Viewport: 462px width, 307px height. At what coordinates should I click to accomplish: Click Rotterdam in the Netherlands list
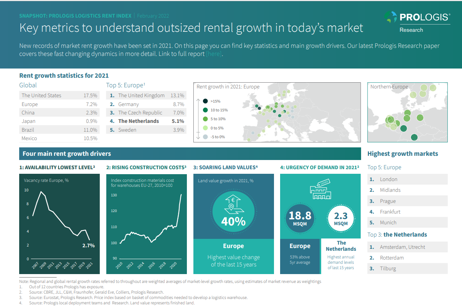(408, 258)
